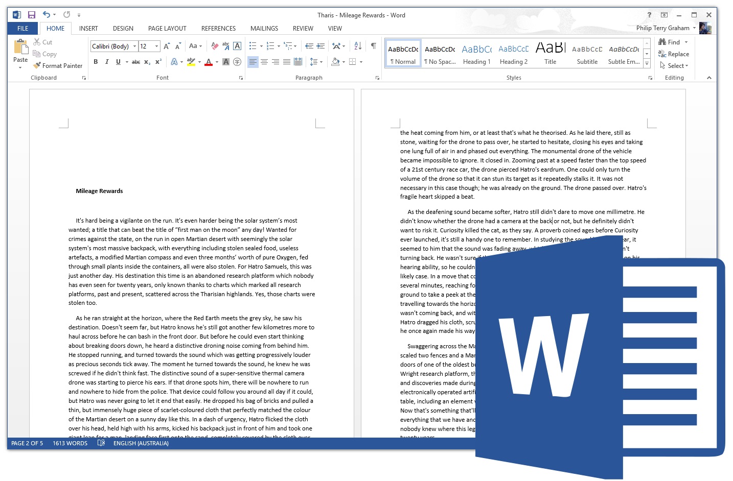Open the Text Effects and Typography icon

pyautogui.click(x=174, y=62)
